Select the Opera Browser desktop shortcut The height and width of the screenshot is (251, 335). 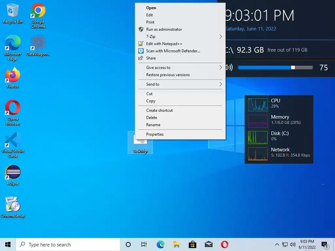point(13,113)
